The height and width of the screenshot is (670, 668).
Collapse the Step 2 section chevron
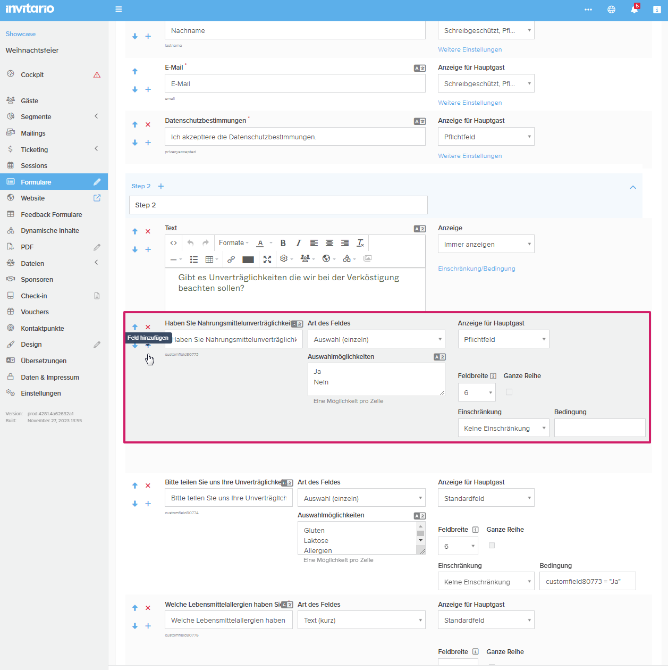[x=633, y=187]
